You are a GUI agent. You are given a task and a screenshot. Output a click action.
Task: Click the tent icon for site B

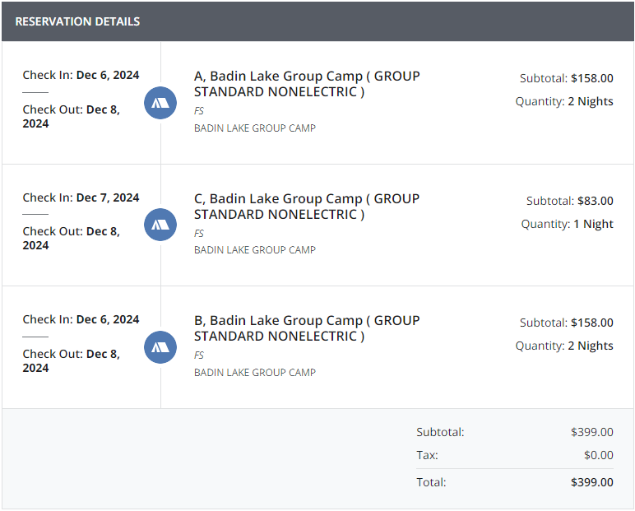(160, 347)
